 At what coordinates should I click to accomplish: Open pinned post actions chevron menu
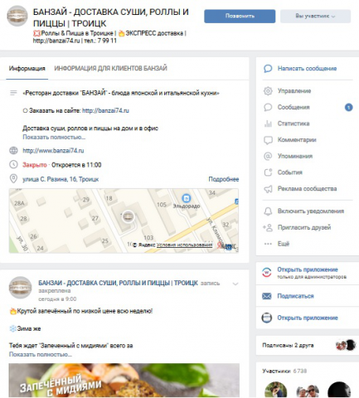[x=235, y=284]
